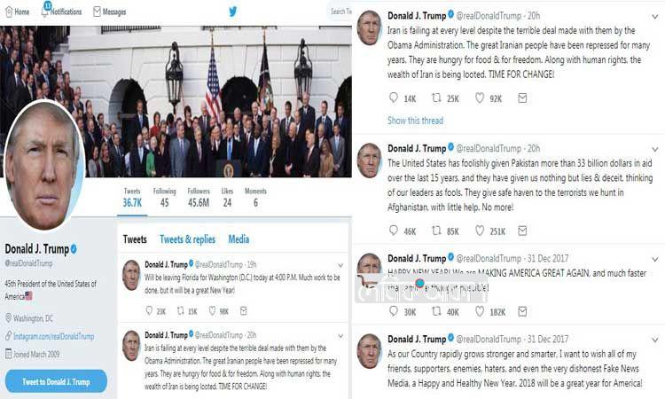Like the Happy New Year tweet
This screenshot has width=665, height=399.
click(x=480, y=312)
